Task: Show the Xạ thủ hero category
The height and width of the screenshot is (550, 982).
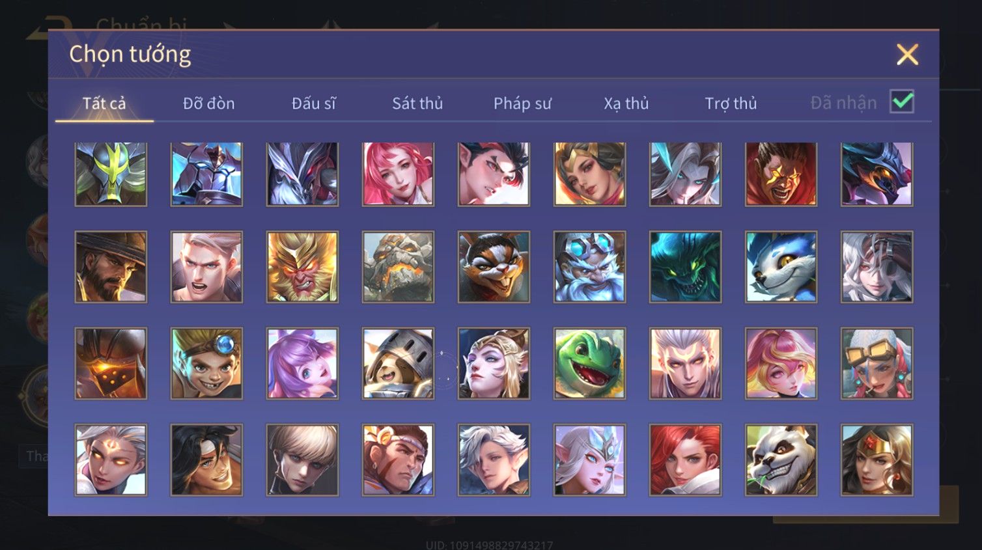Action: coord(626,103)
